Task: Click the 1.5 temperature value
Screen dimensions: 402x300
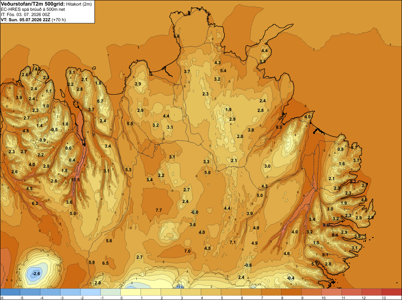Action: pyautogui.click(x=316, y=243)
